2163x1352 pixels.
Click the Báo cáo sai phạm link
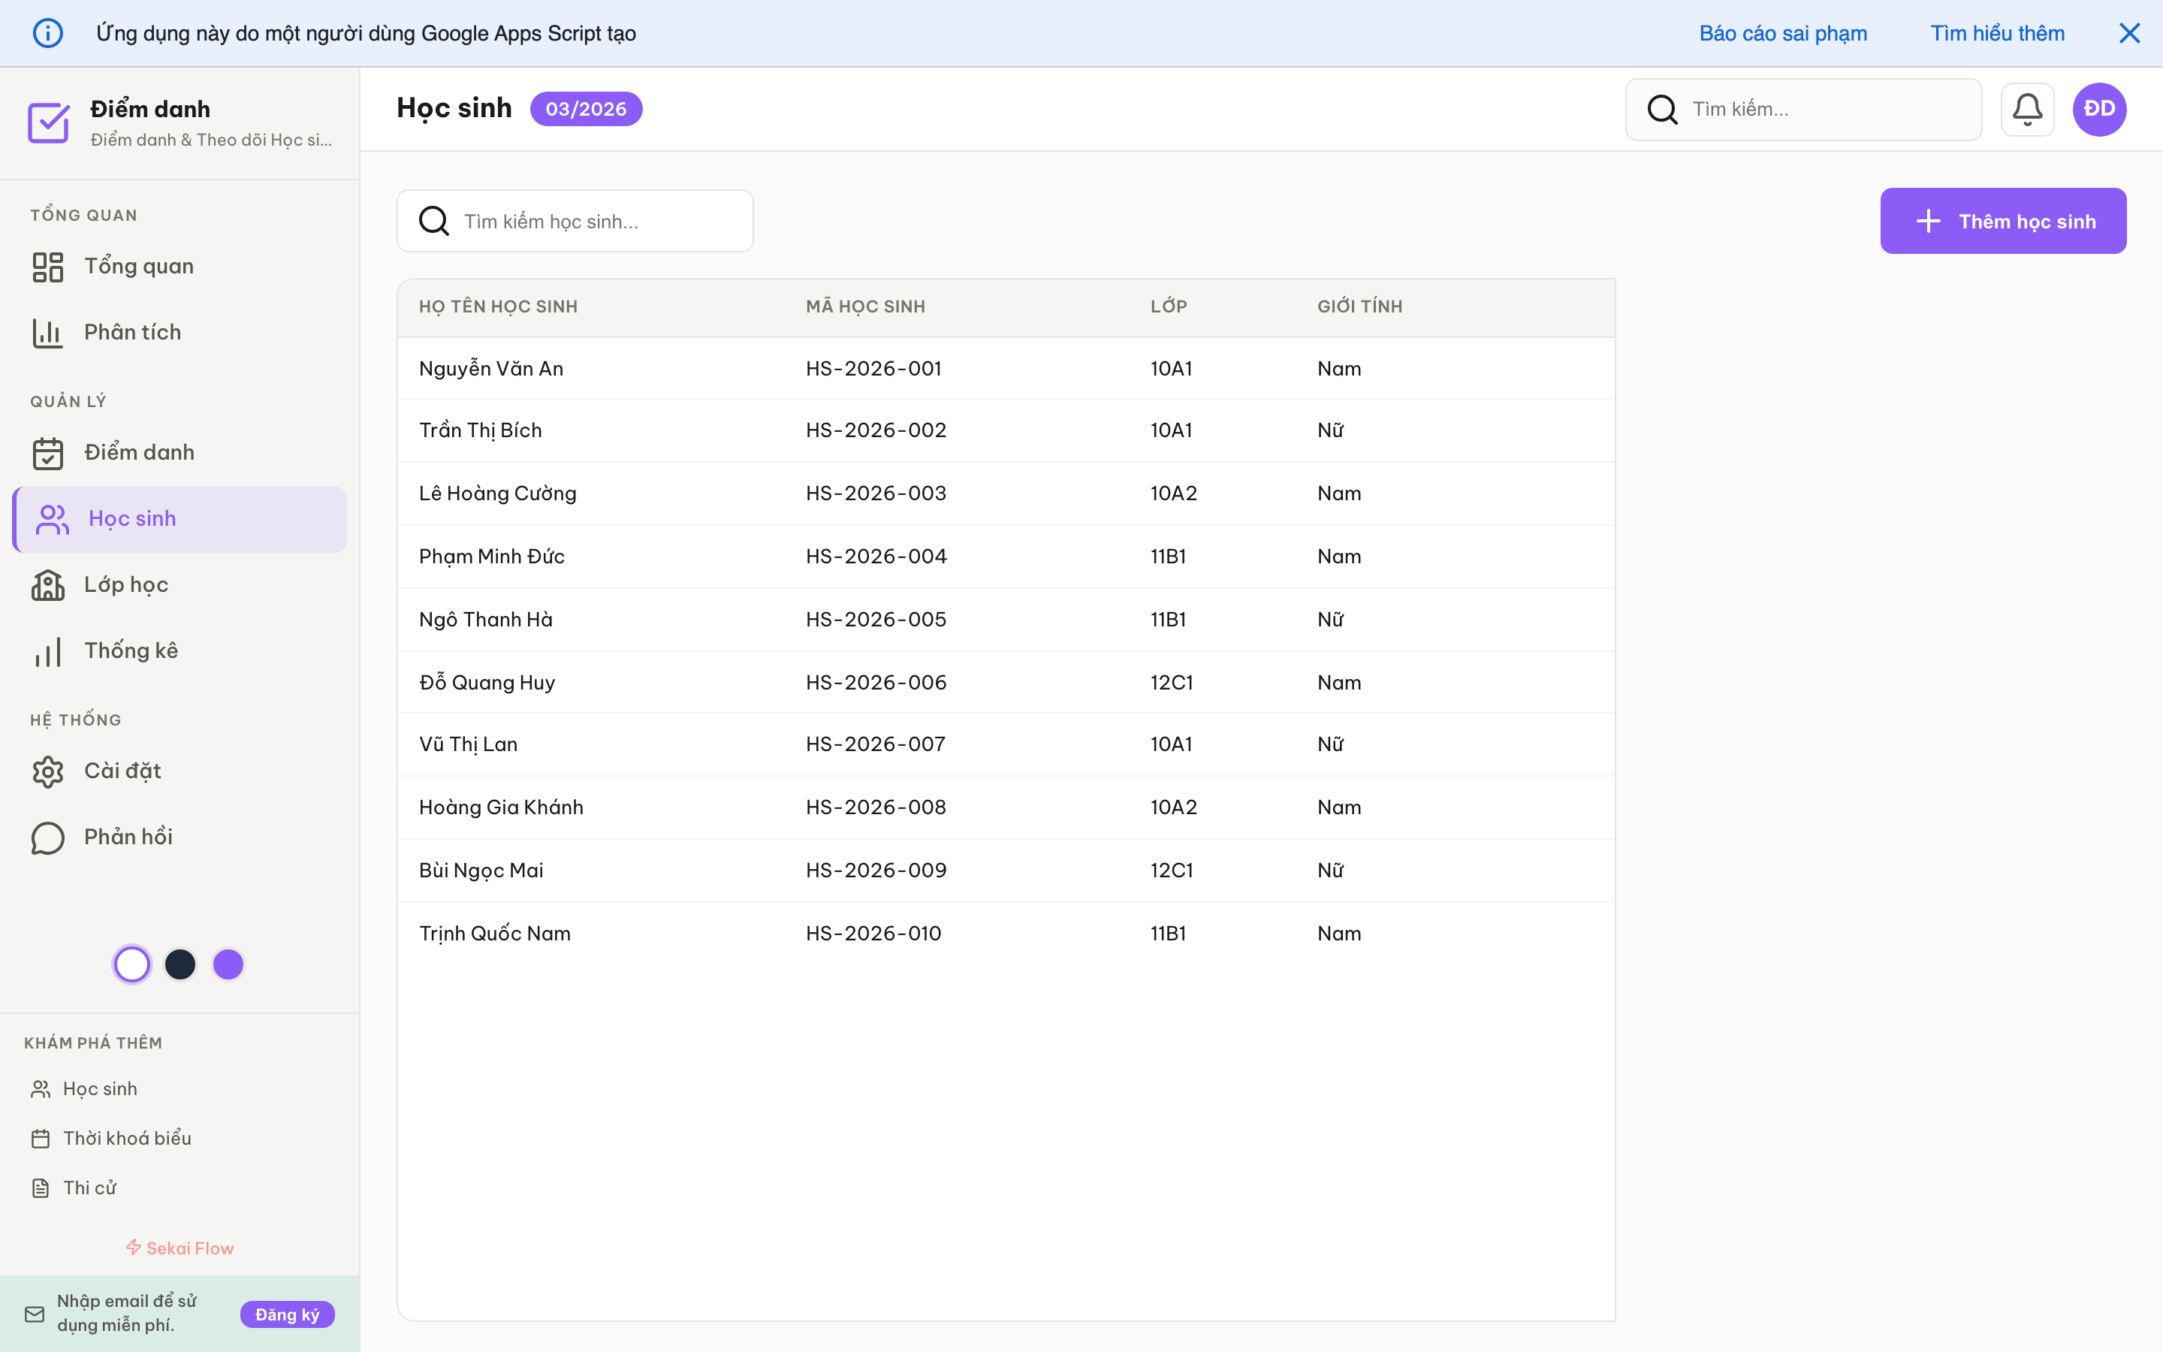[1782, 32]
